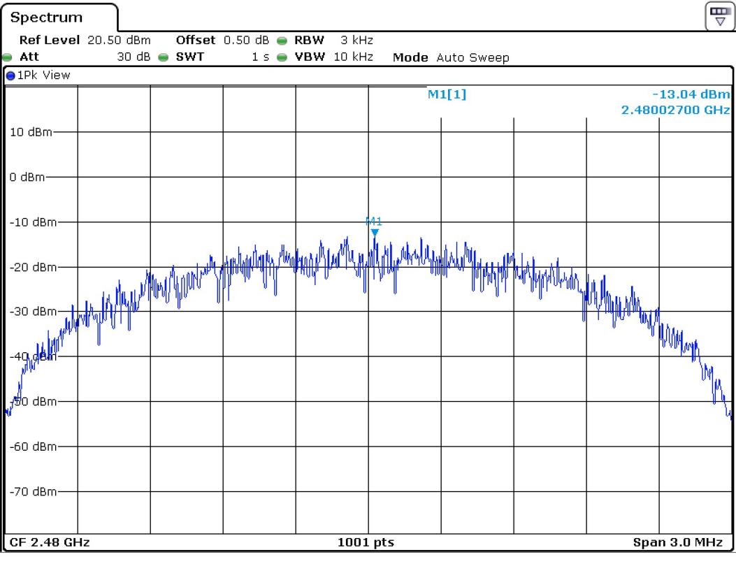Select the VBW value 10 kHz
Screen dimensions: 736x573
point(353,57)
